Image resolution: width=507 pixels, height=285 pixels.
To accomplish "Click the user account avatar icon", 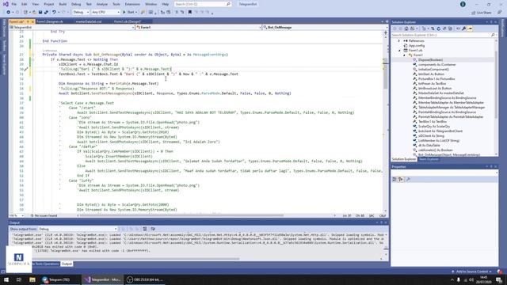I will (x=463, y=4).
